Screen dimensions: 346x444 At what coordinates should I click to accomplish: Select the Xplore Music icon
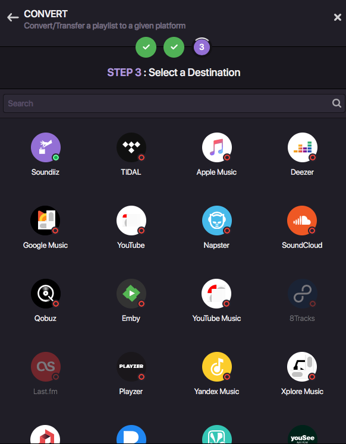point(303,366)
